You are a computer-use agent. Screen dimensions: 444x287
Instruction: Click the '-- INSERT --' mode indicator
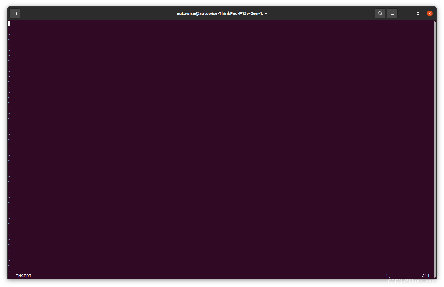pos(24,276)
